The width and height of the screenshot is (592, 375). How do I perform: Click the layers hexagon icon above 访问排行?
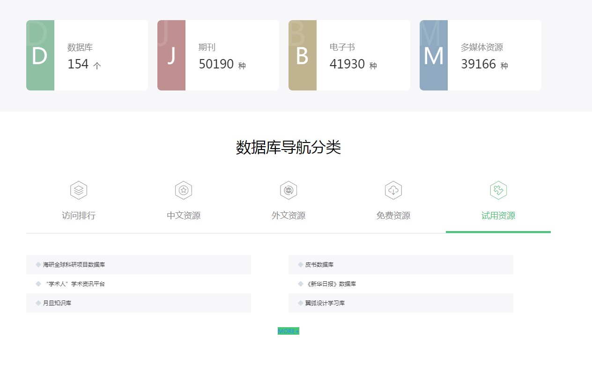(x=79, y=190)
